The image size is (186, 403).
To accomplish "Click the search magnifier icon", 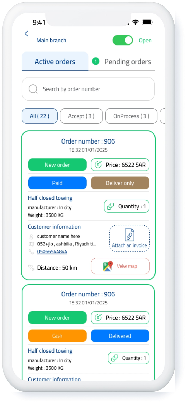I will pos(33,89).
